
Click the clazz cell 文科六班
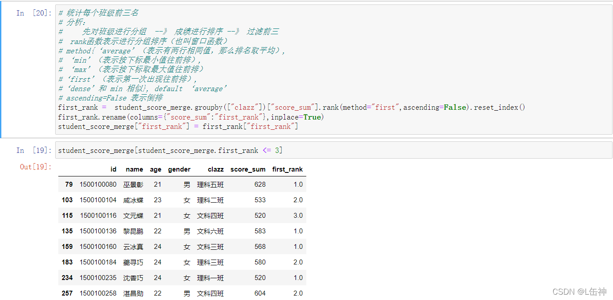[x=211, y=231]
